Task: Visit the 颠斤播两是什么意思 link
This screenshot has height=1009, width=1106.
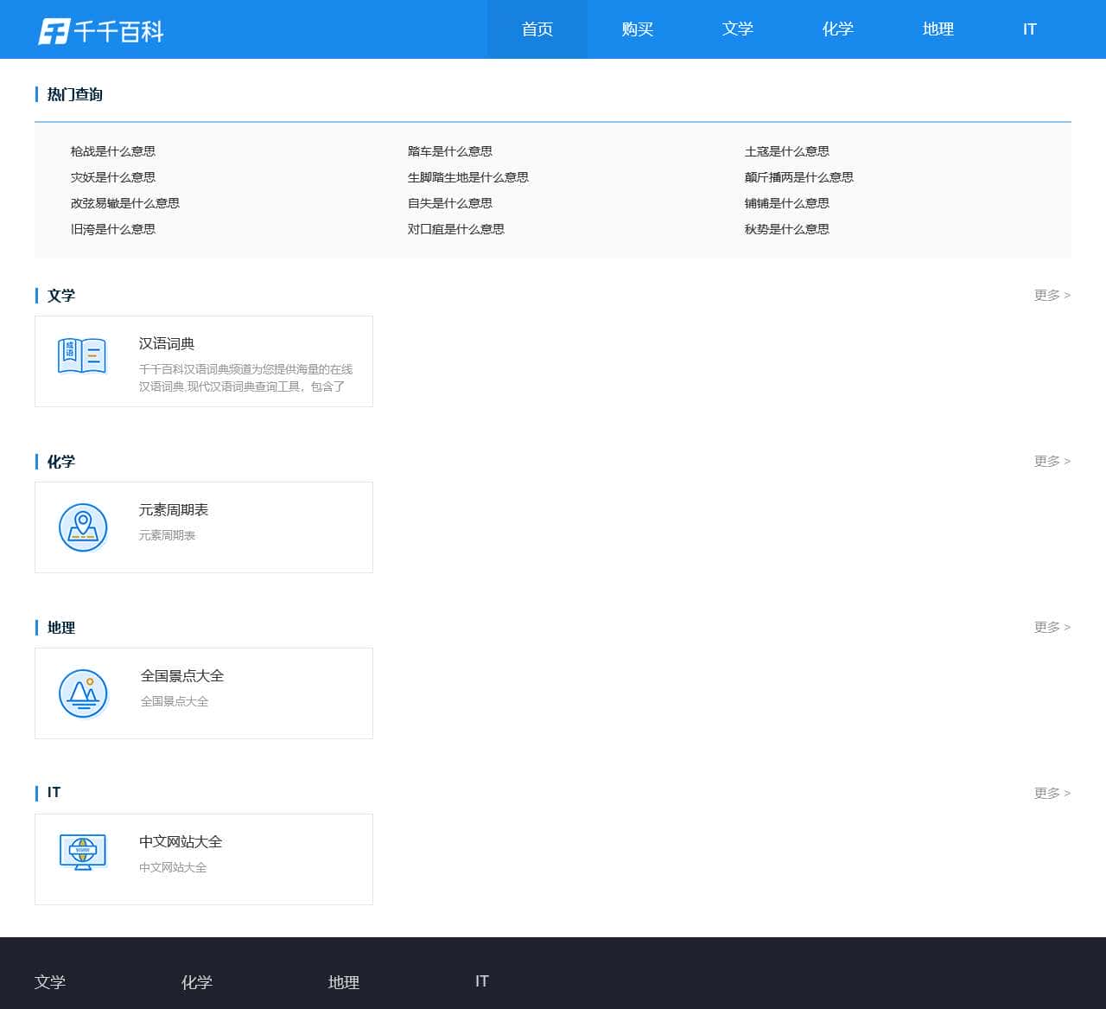Action: point(798,177)
